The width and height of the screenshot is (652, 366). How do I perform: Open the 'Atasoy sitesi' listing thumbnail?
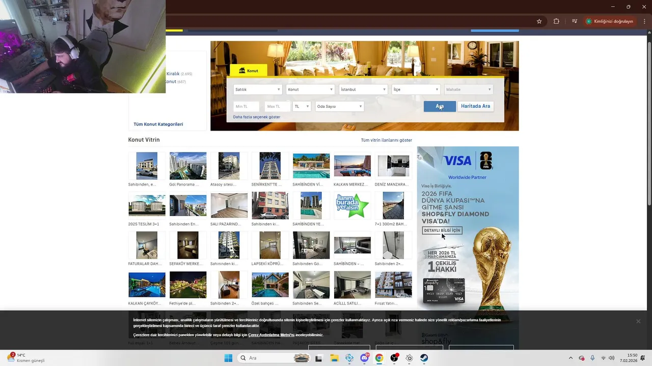click(x=229, y=166)
